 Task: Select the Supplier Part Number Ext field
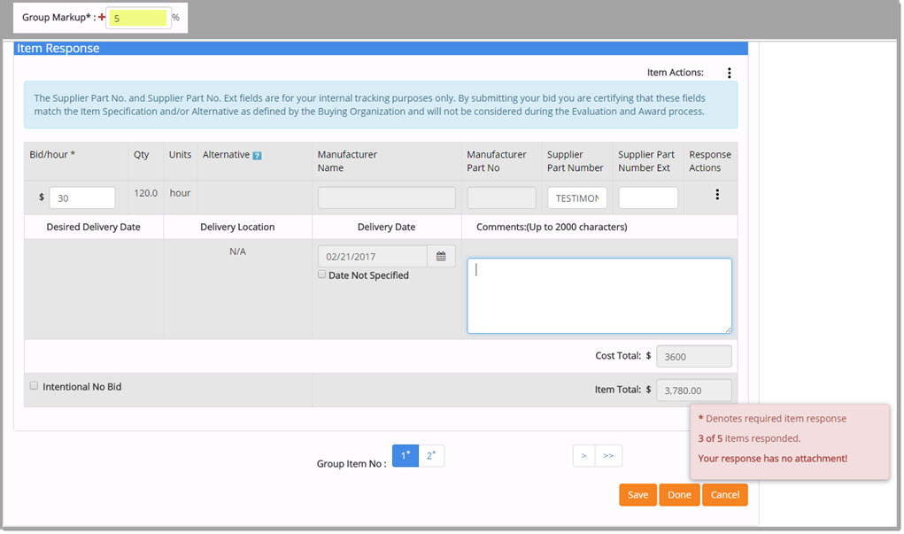pyautogui.click(x=648, y=198)
